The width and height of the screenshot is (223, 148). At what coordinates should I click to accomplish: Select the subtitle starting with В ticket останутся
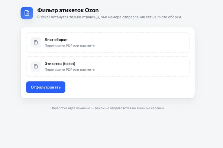[110, 17]
